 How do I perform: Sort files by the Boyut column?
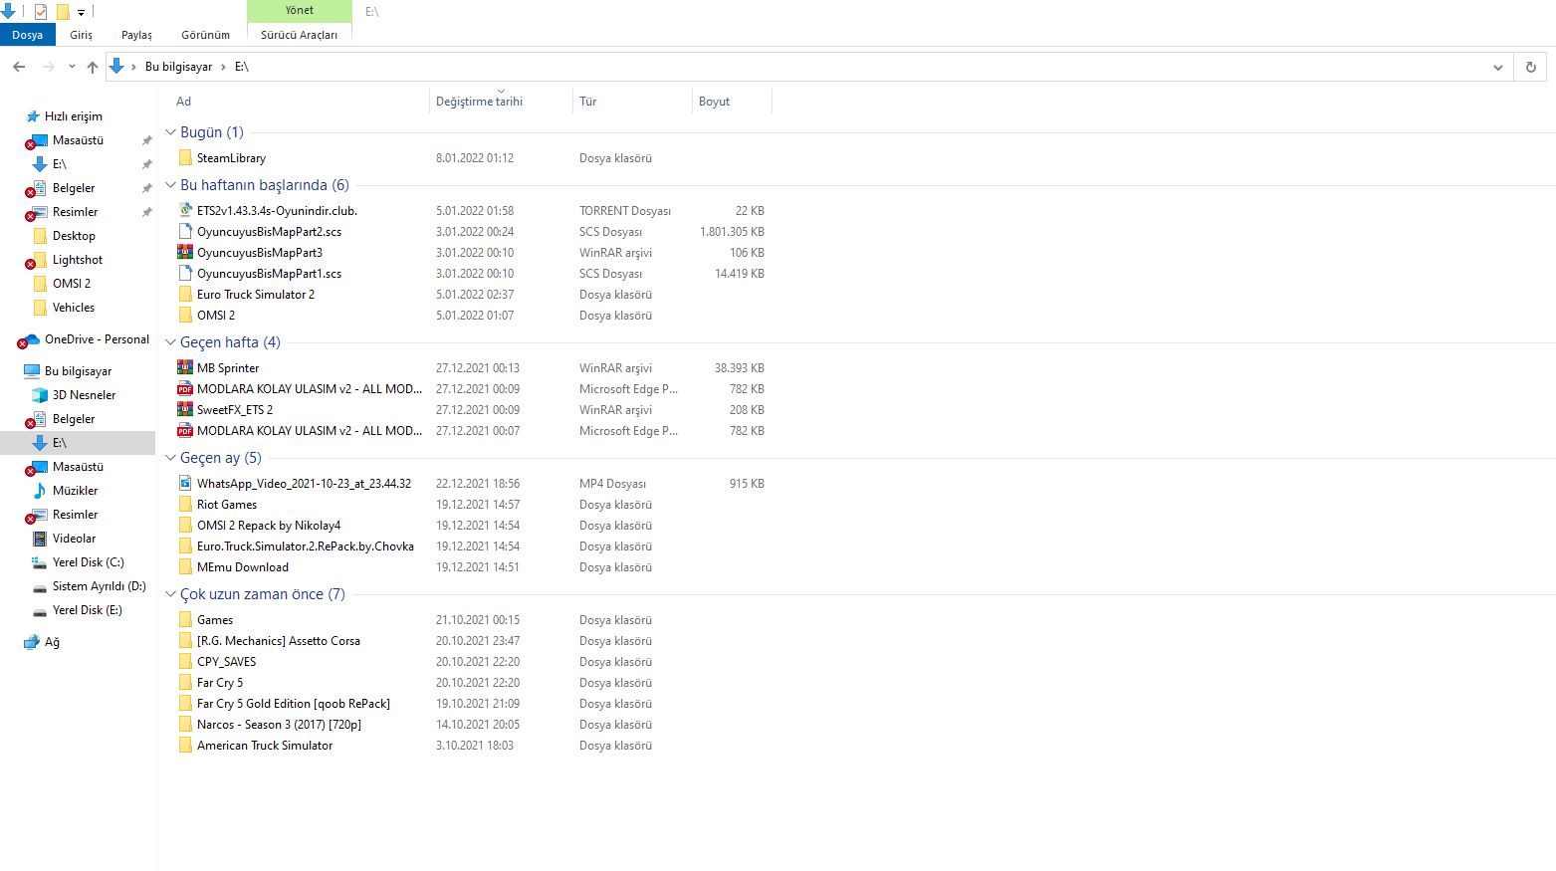(x=714, y=102)
